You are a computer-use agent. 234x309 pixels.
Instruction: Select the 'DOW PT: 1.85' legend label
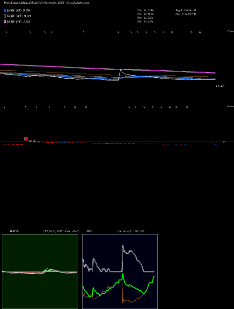18,22
